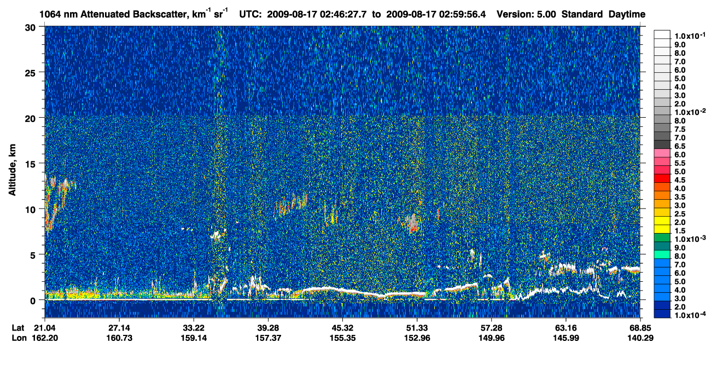The image size is (711, 365).
Task: Pick the orange swatch beside 4.0
Action: (x=662, y=187)
